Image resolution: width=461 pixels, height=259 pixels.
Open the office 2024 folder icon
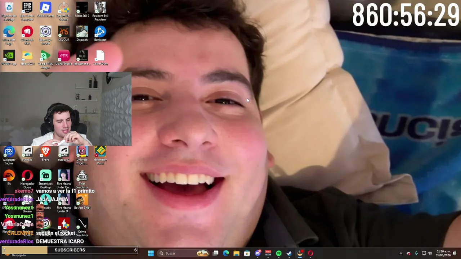27,58
